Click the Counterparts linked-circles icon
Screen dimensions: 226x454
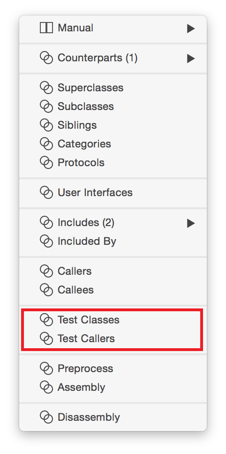pyautogui.click(x=46, y=58)
